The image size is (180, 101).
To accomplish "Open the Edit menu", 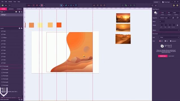I will coord(6,2).
